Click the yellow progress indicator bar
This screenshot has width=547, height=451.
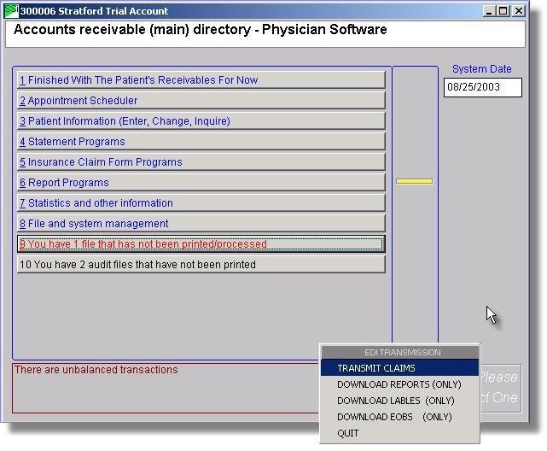click(415, 181)
